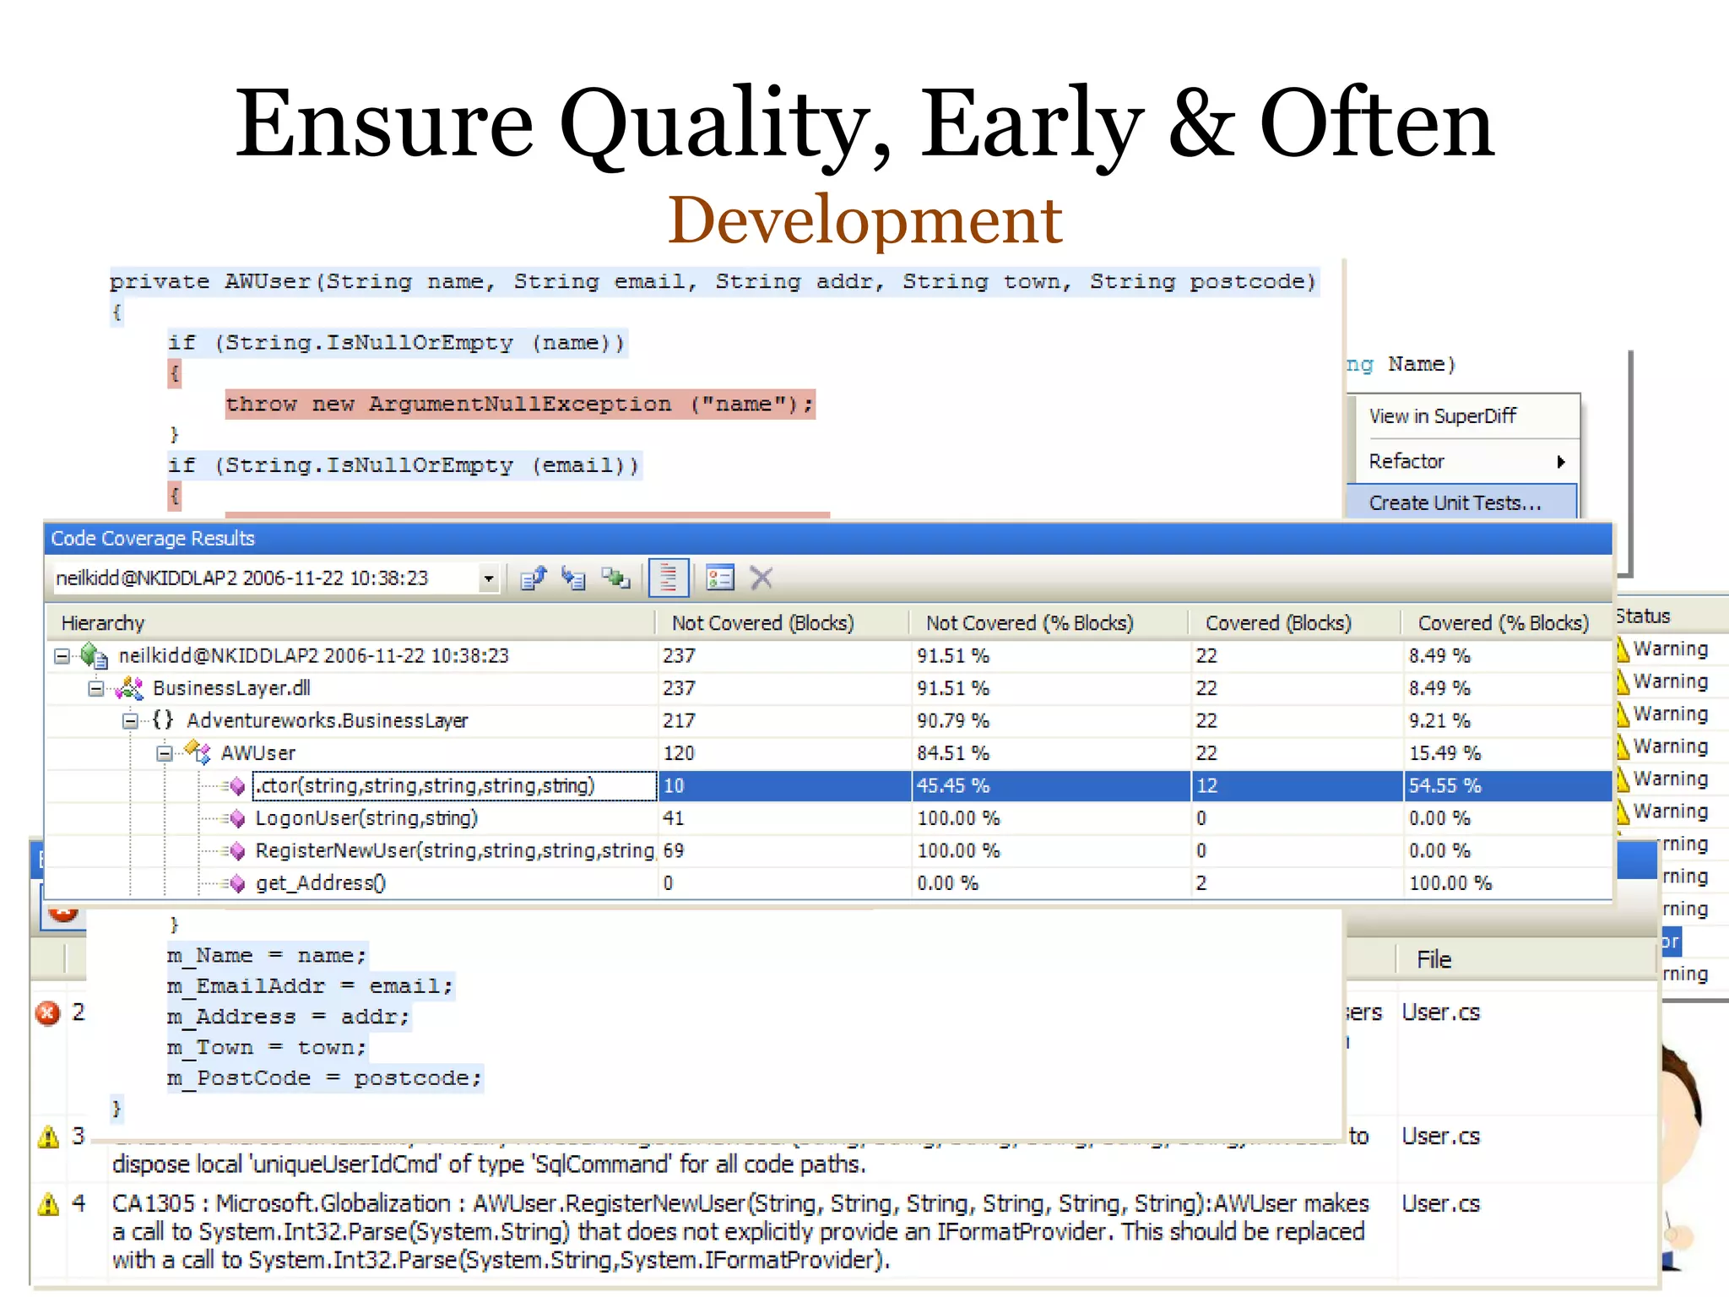1729x1297 pixels.
Task: Click the throw new ArgumentNullException code line
Action: point(520,404)
